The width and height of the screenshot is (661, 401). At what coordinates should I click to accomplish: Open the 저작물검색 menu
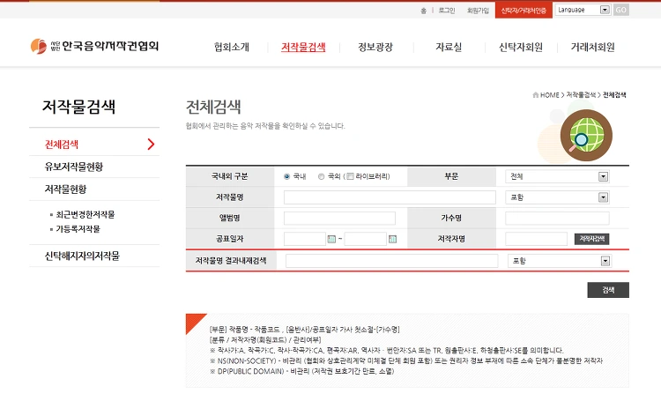(303, 47)
